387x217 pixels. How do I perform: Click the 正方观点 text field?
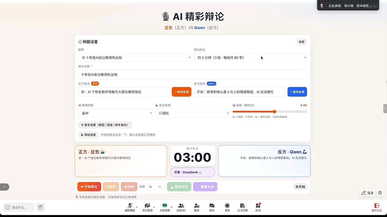(124, 92)
